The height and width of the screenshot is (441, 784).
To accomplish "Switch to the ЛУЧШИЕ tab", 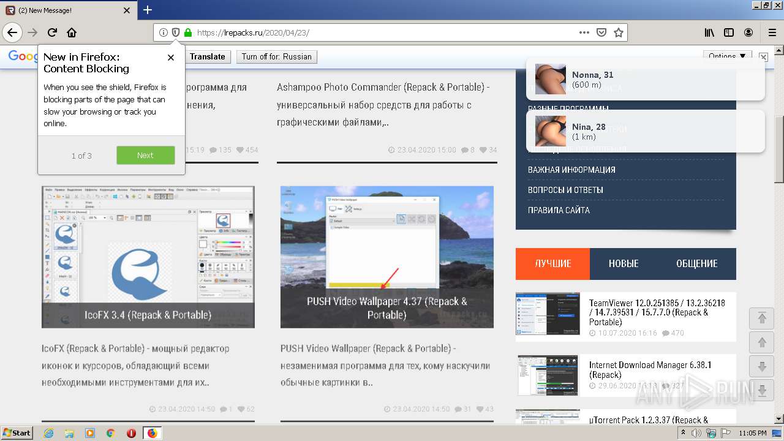I will pos(552,263).
